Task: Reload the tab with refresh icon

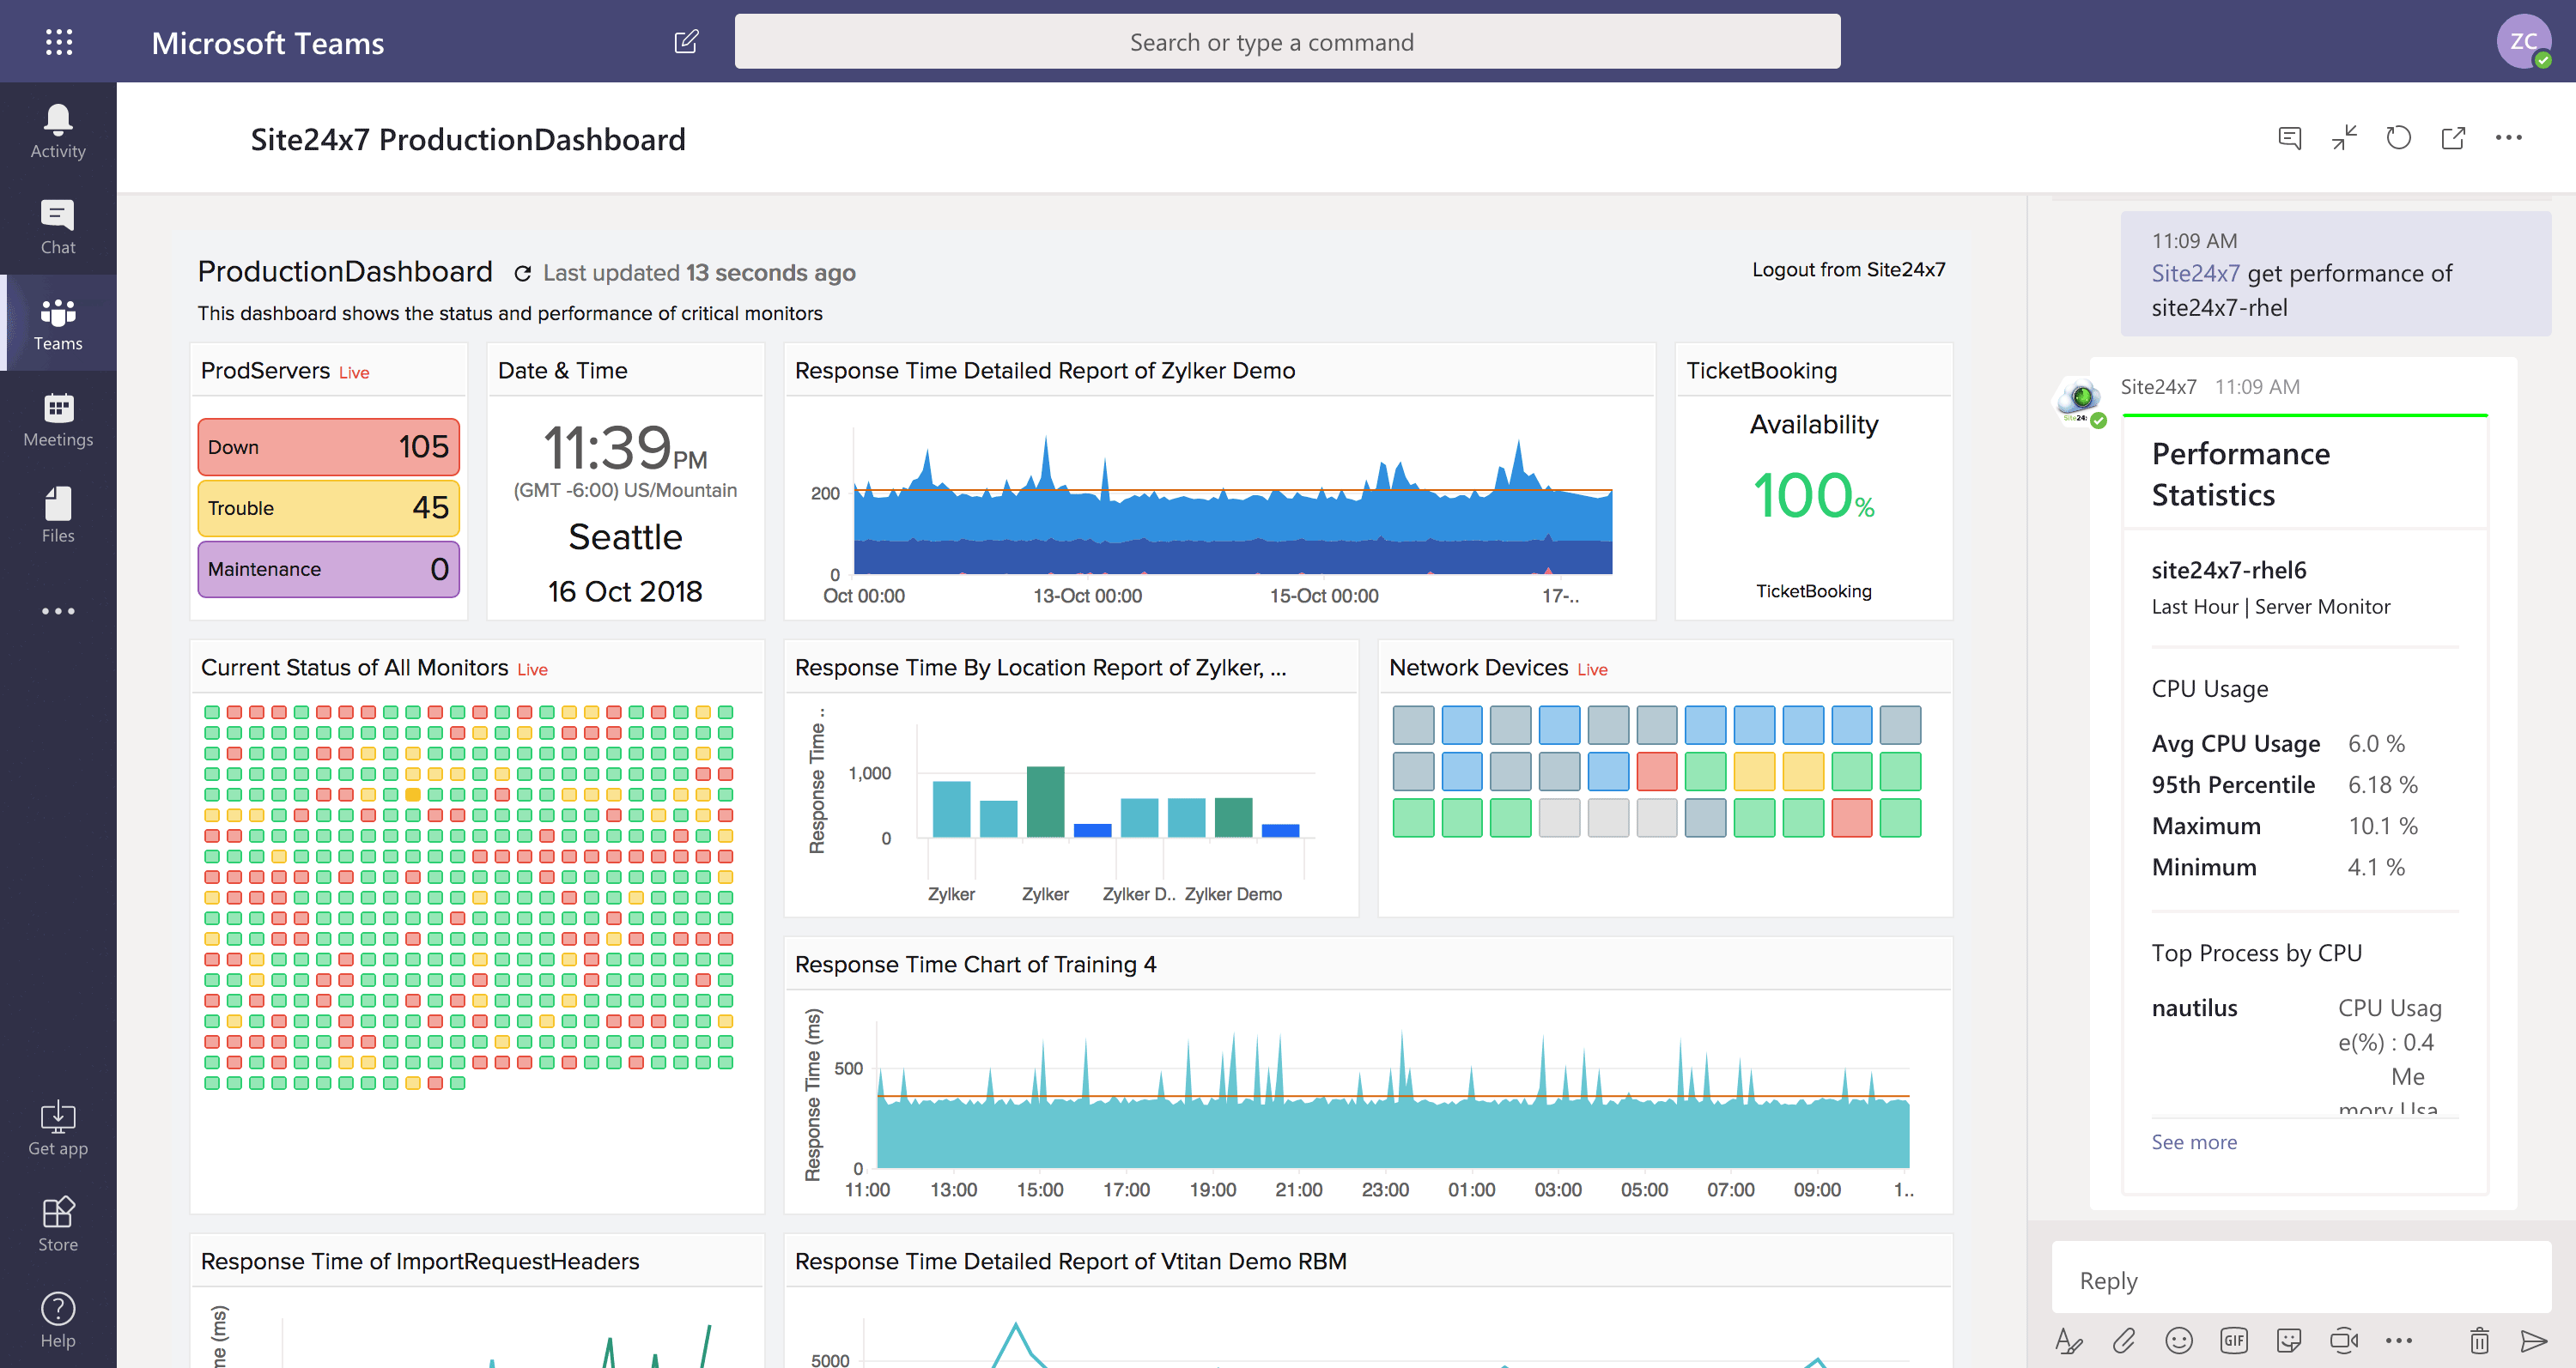Action: coord(2398,138)
